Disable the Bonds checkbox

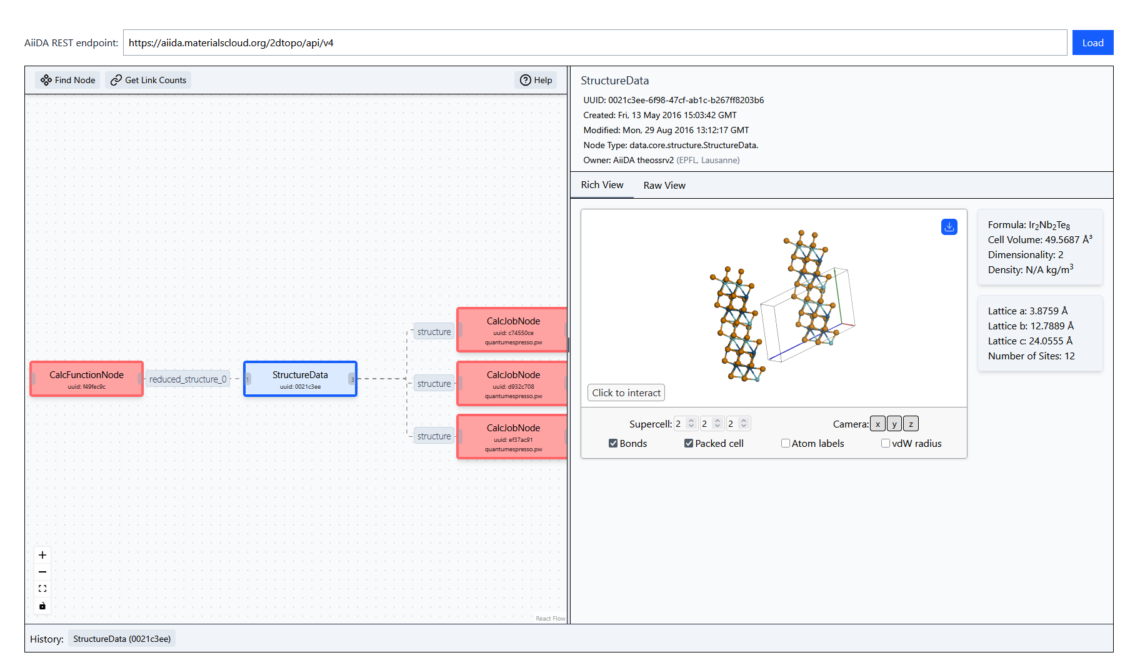613,443
